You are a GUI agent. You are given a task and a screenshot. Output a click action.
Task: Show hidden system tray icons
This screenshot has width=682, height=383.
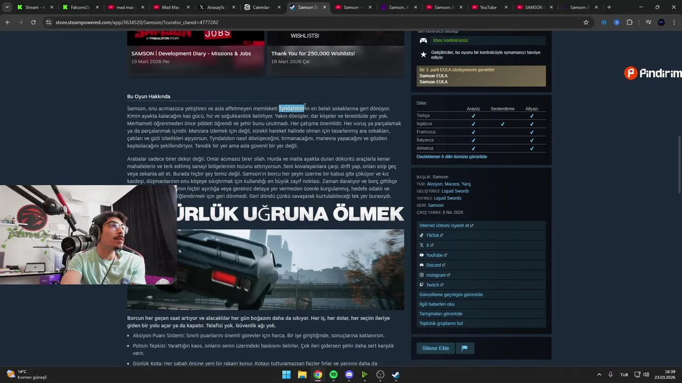pyautogui.click(x=599, y=374)
